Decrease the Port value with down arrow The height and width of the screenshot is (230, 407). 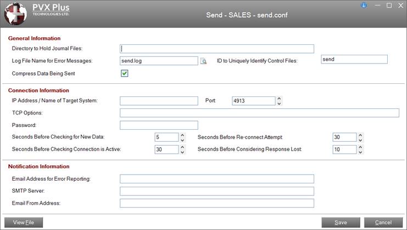click(x=279, y=104)
